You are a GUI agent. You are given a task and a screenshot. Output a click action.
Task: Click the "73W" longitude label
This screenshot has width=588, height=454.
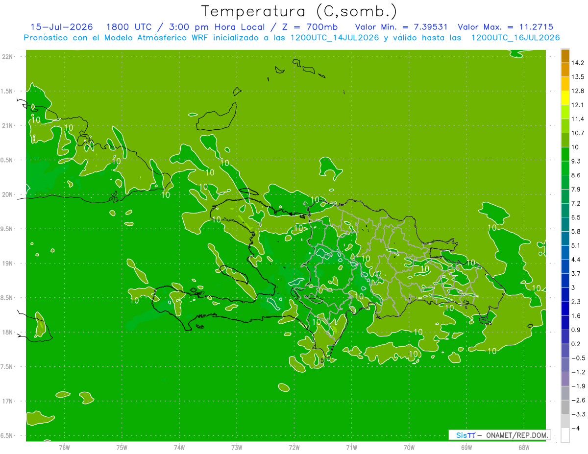click(237, 447)
